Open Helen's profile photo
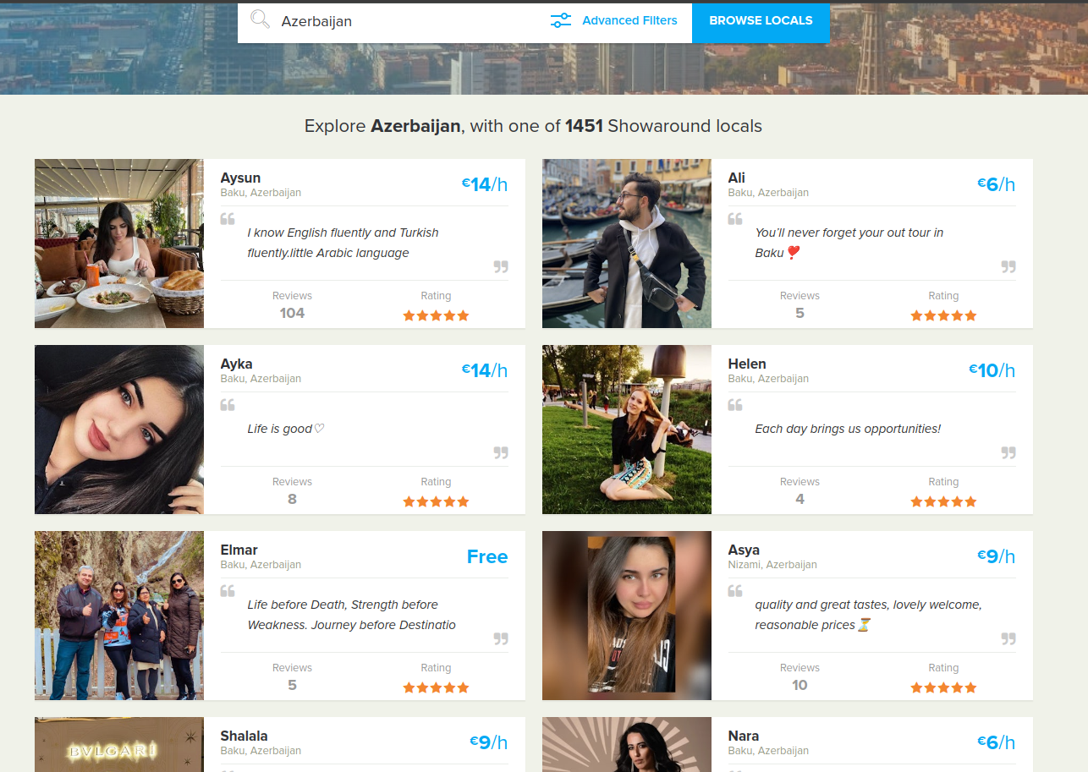Screen dimensions: 1088x772 (627, 430)
